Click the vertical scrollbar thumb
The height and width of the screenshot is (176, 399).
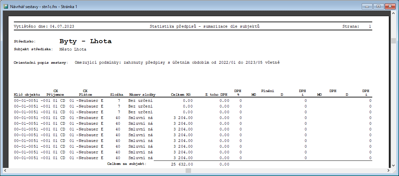tap(393, 41)
